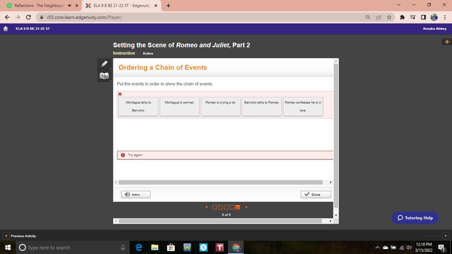Close the ELA 9 B tab
The image size is (452, 254).
pos(156,6)
